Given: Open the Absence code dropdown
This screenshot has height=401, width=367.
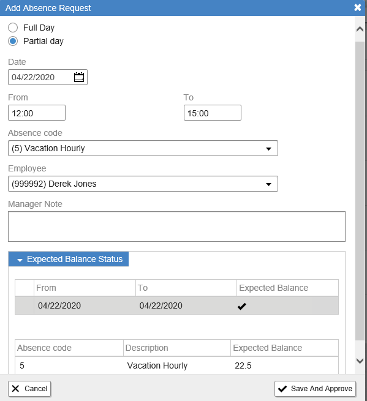Looking at the screenshot, I should [x=143, y=148].
